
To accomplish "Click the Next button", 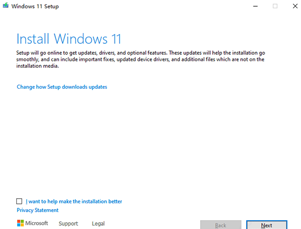I will 267,225.
